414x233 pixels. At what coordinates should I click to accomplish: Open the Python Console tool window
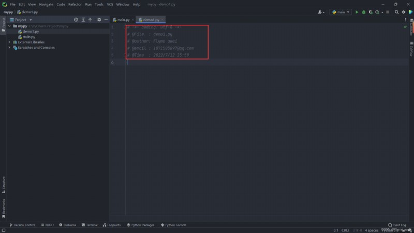[x=173, y=225]
